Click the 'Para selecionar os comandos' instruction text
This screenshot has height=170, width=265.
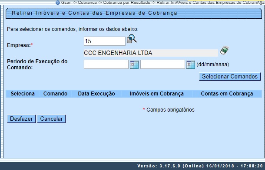tap(73, 29)
